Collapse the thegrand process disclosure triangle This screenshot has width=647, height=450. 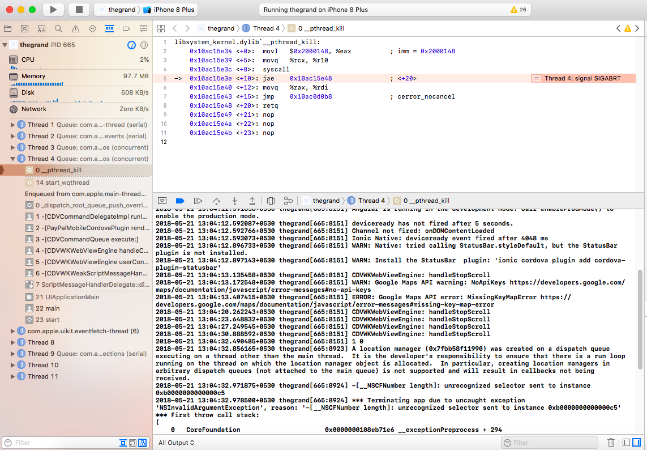(x=5, y=45)
